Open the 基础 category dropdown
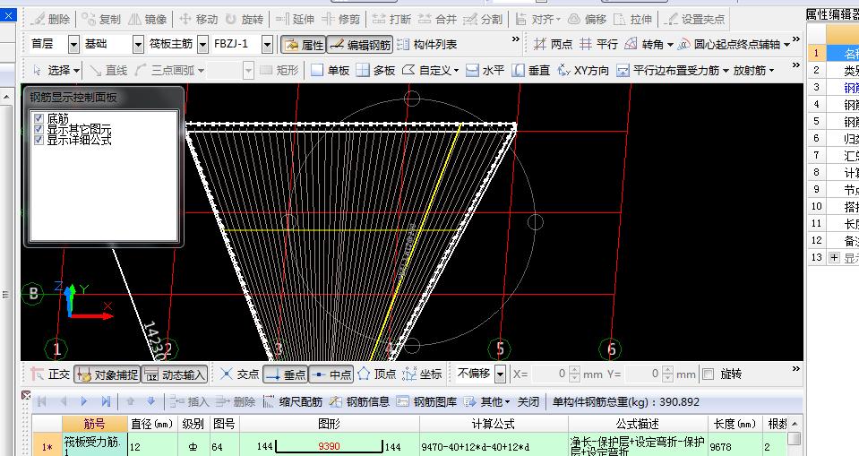 (139, 45)
